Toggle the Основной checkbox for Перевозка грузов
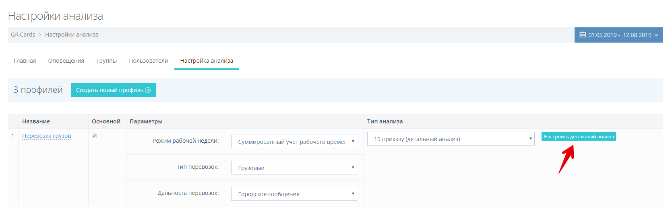This screenshot has width=670, height=207. coord(94,136)
